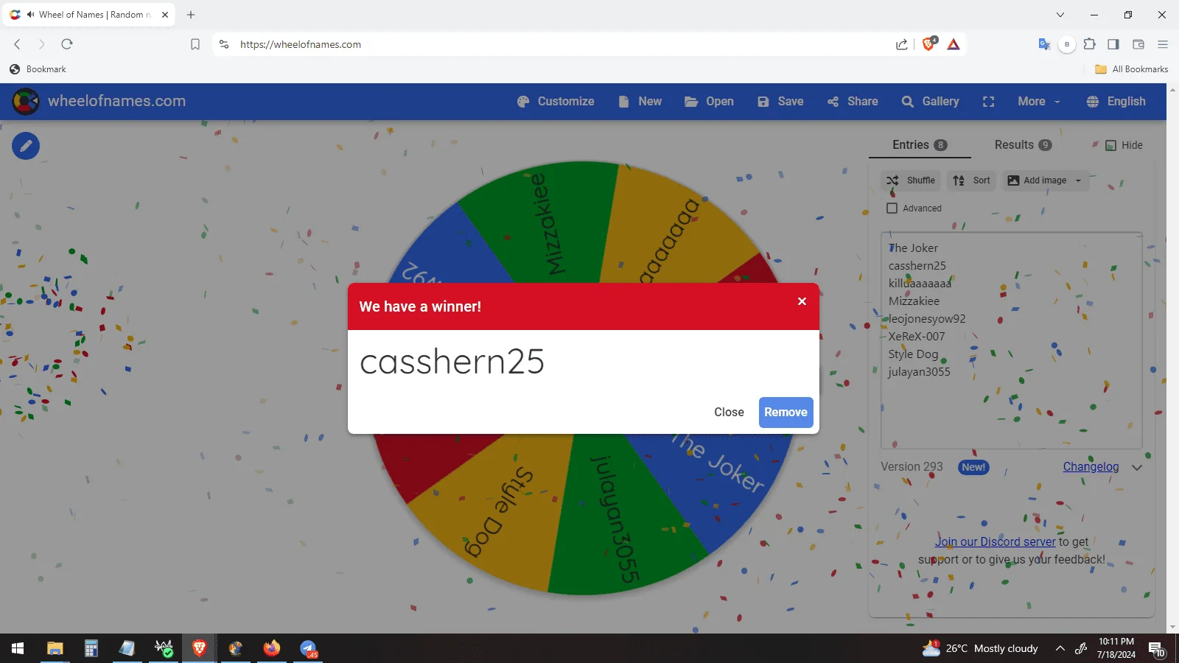Open Join our Discord server link

click(996, 542)
